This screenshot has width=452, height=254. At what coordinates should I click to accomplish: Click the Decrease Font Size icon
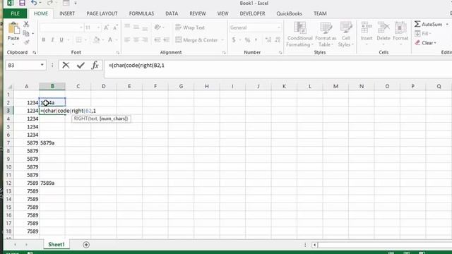click(115, 28)
